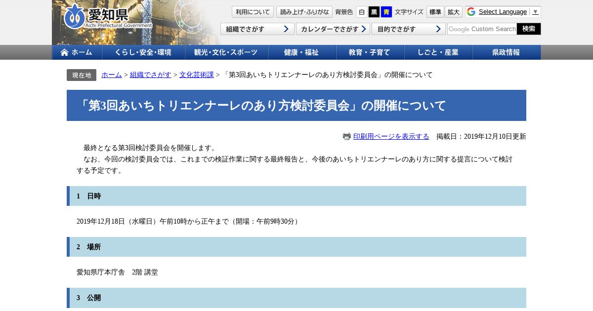Select blue background color
Viewport: 593px width, 311px height.
(386, 12)
